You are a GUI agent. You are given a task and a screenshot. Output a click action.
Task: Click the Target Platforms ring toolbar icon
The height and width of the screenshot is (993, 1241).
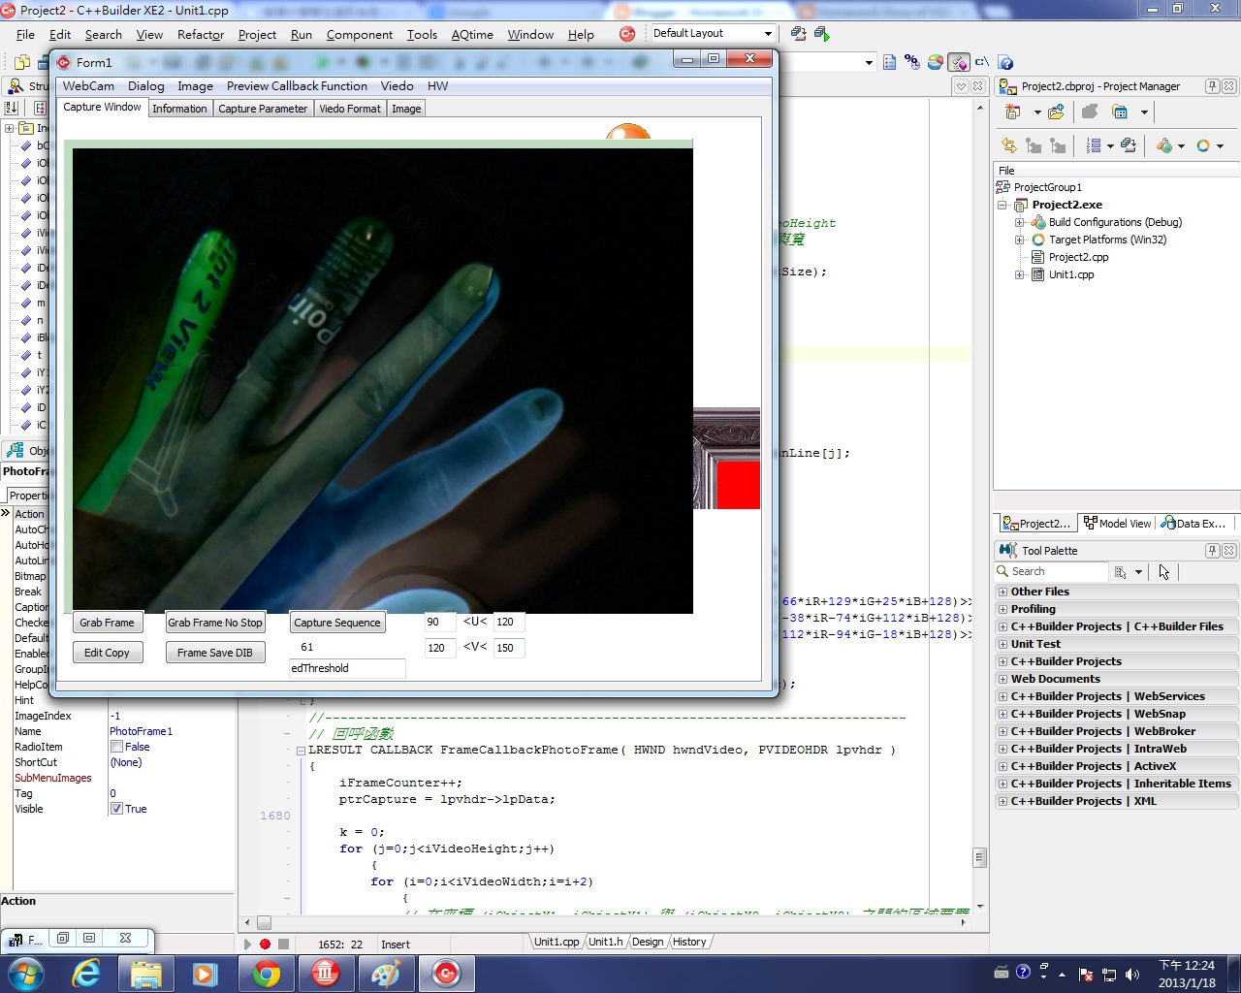pyautogui.click(x=1203, y=145)
